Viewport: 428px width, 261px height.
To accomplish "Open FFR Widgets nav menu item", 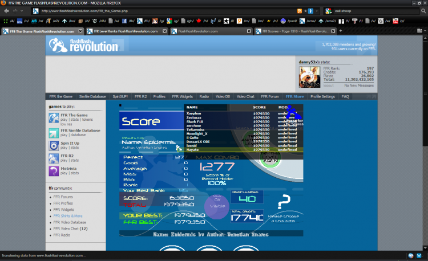I will tap(183, 96).
